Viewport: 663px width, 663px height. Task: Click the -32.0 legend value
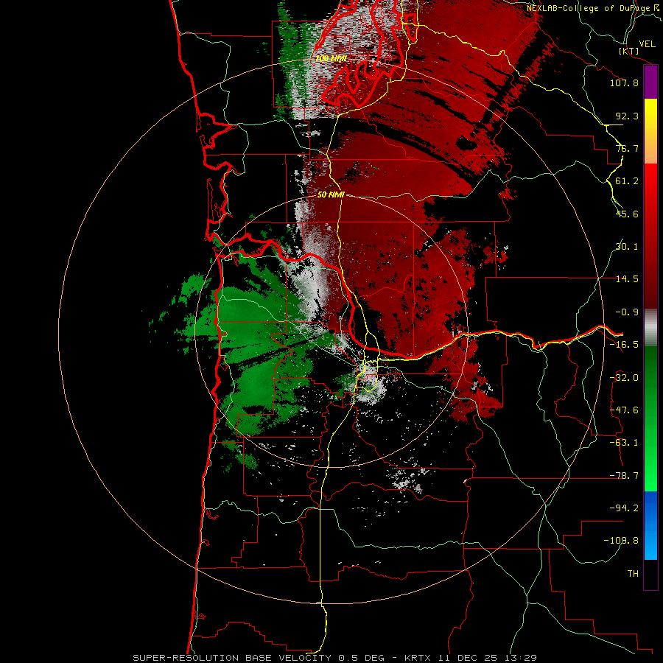624,378
